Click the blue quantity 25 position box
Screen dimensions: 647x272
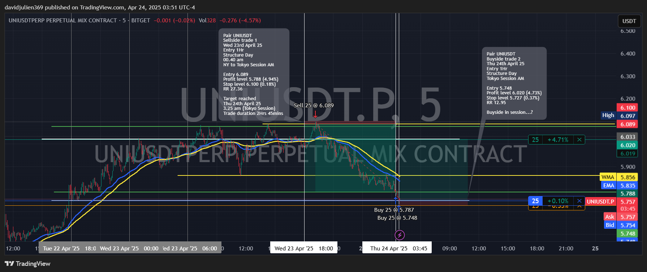pos(535,201)
